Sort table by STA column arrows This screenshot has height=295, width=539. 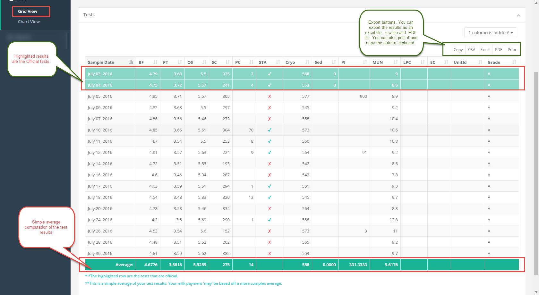pos(278,62)
